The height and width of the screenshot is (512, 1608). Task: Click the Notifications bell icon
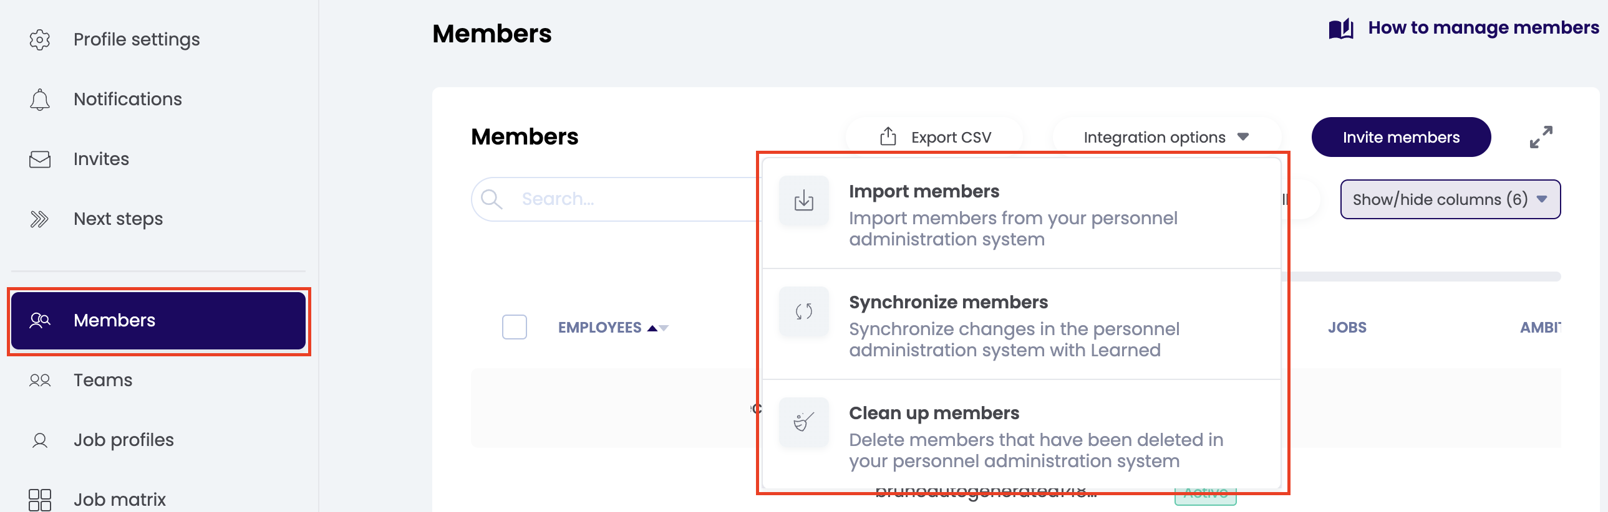pos(39,99)
